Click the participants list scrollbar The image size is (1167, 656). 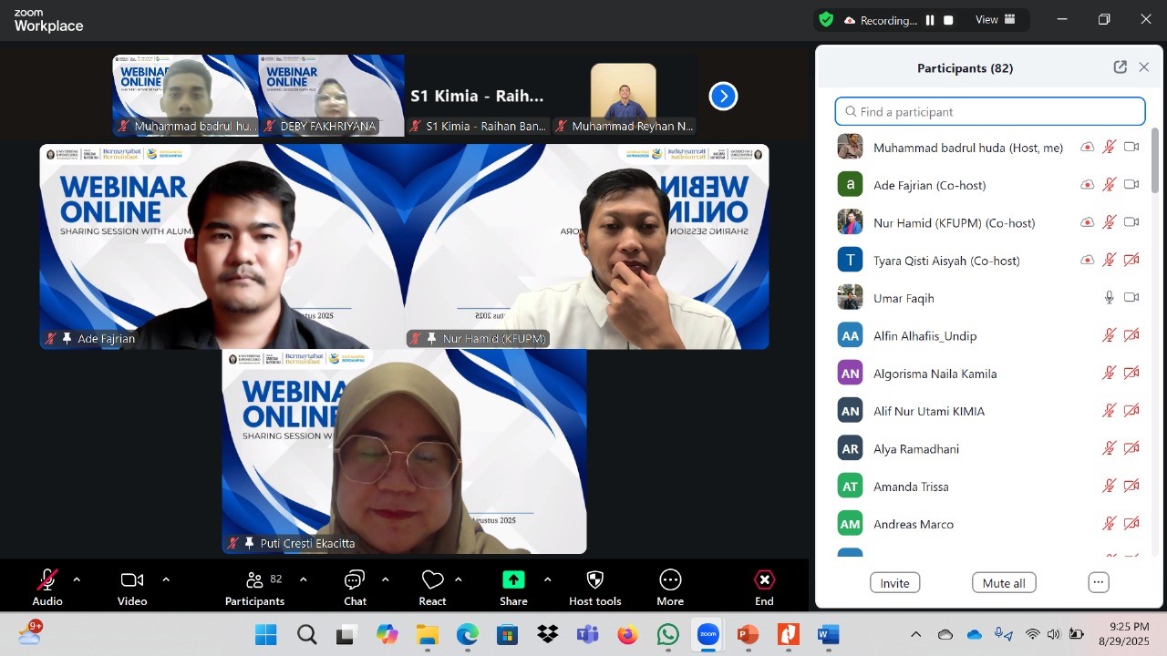[1155, 160]
